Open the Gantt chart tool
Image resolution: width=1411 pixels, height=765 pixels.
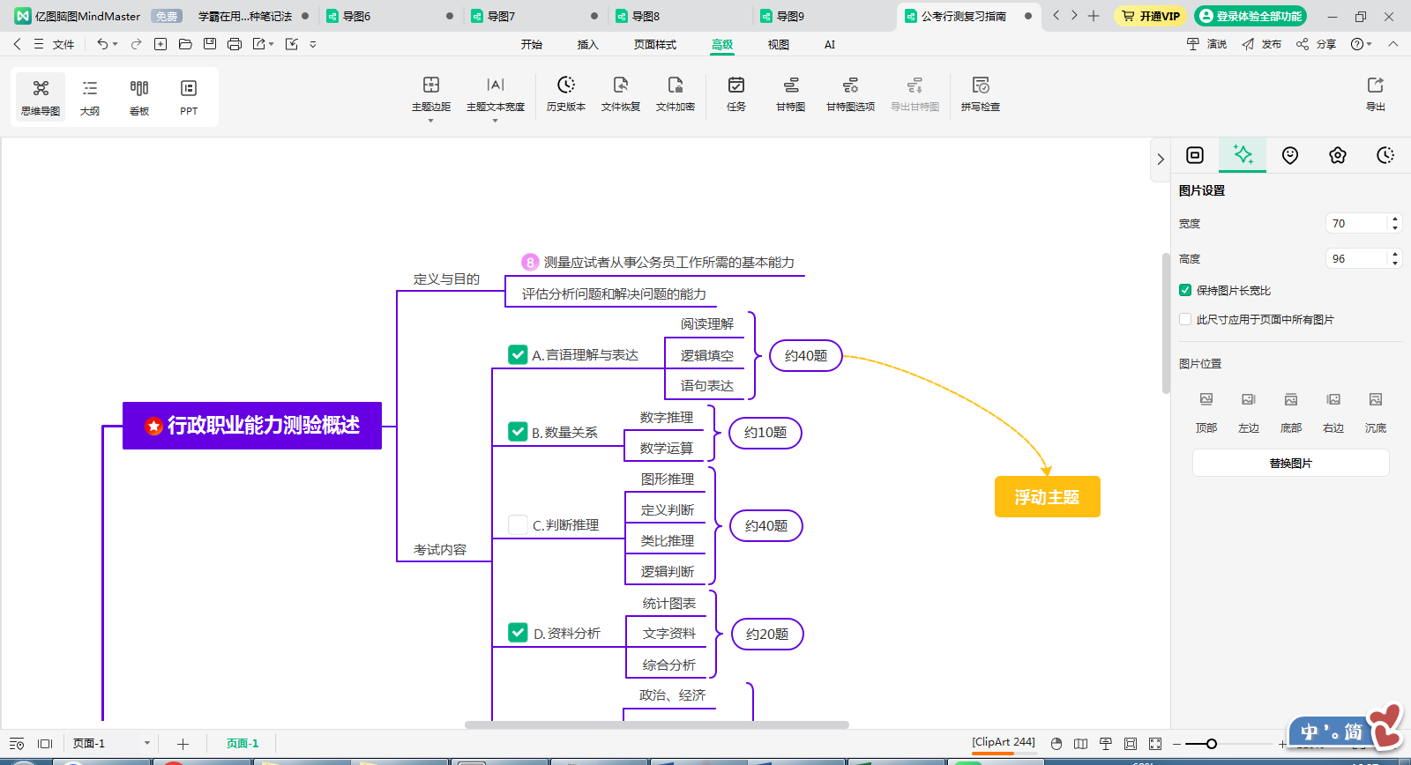790,93
